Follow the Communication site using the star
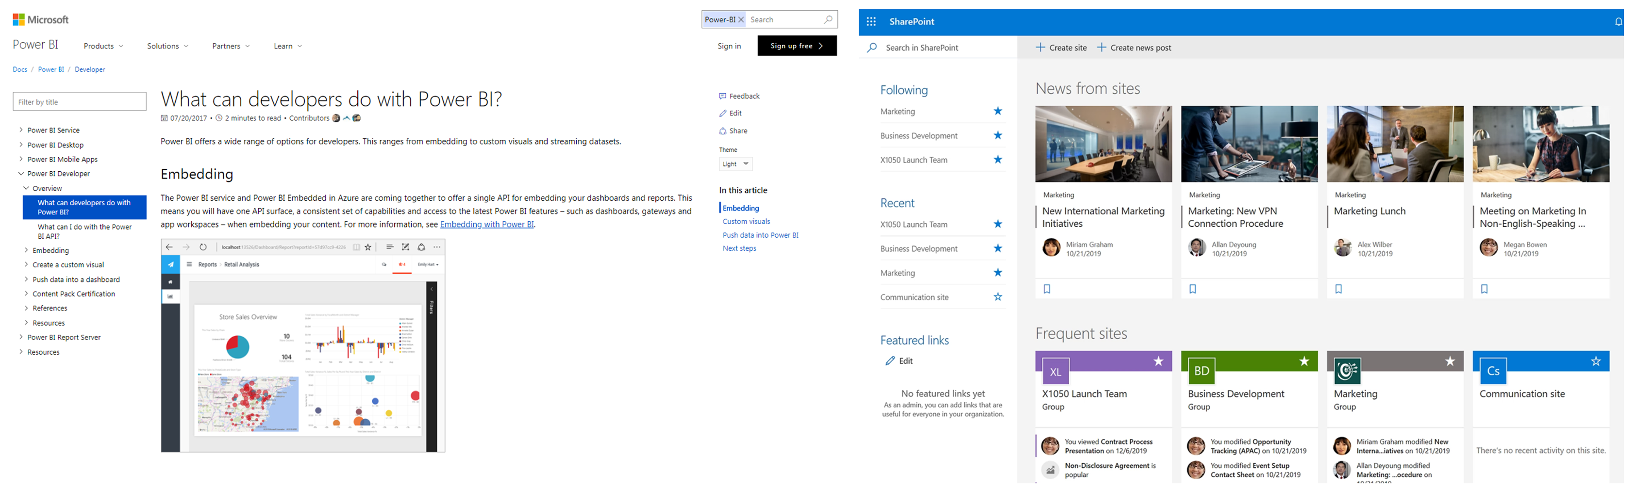The height and width of the screenshot is (501, 1637). [x=998, y=297]
